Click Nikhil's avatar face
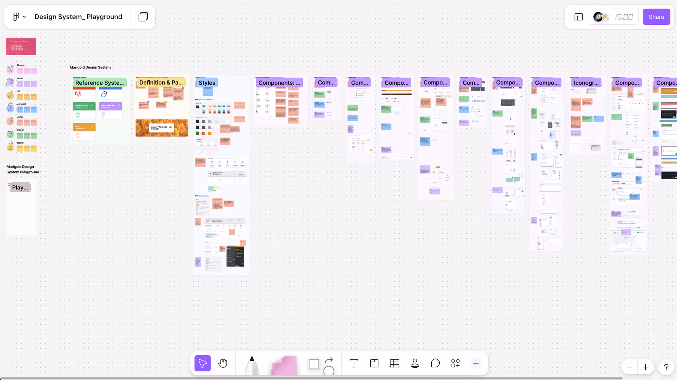Screen dimensions: 677x380 tap(11, 147)
